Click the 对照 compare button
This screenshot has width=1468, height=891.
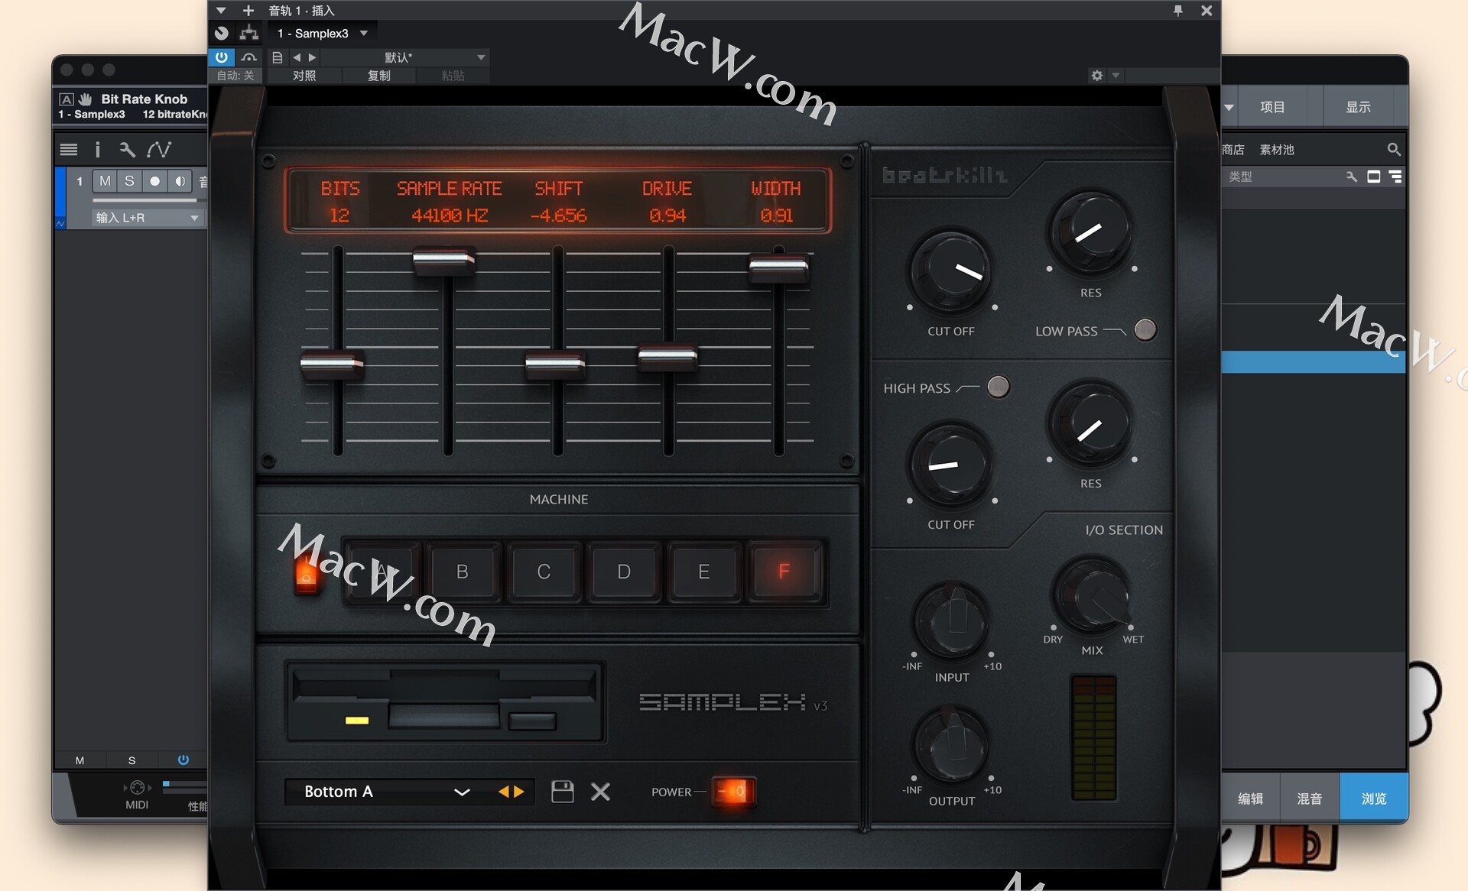pos(304,76)
